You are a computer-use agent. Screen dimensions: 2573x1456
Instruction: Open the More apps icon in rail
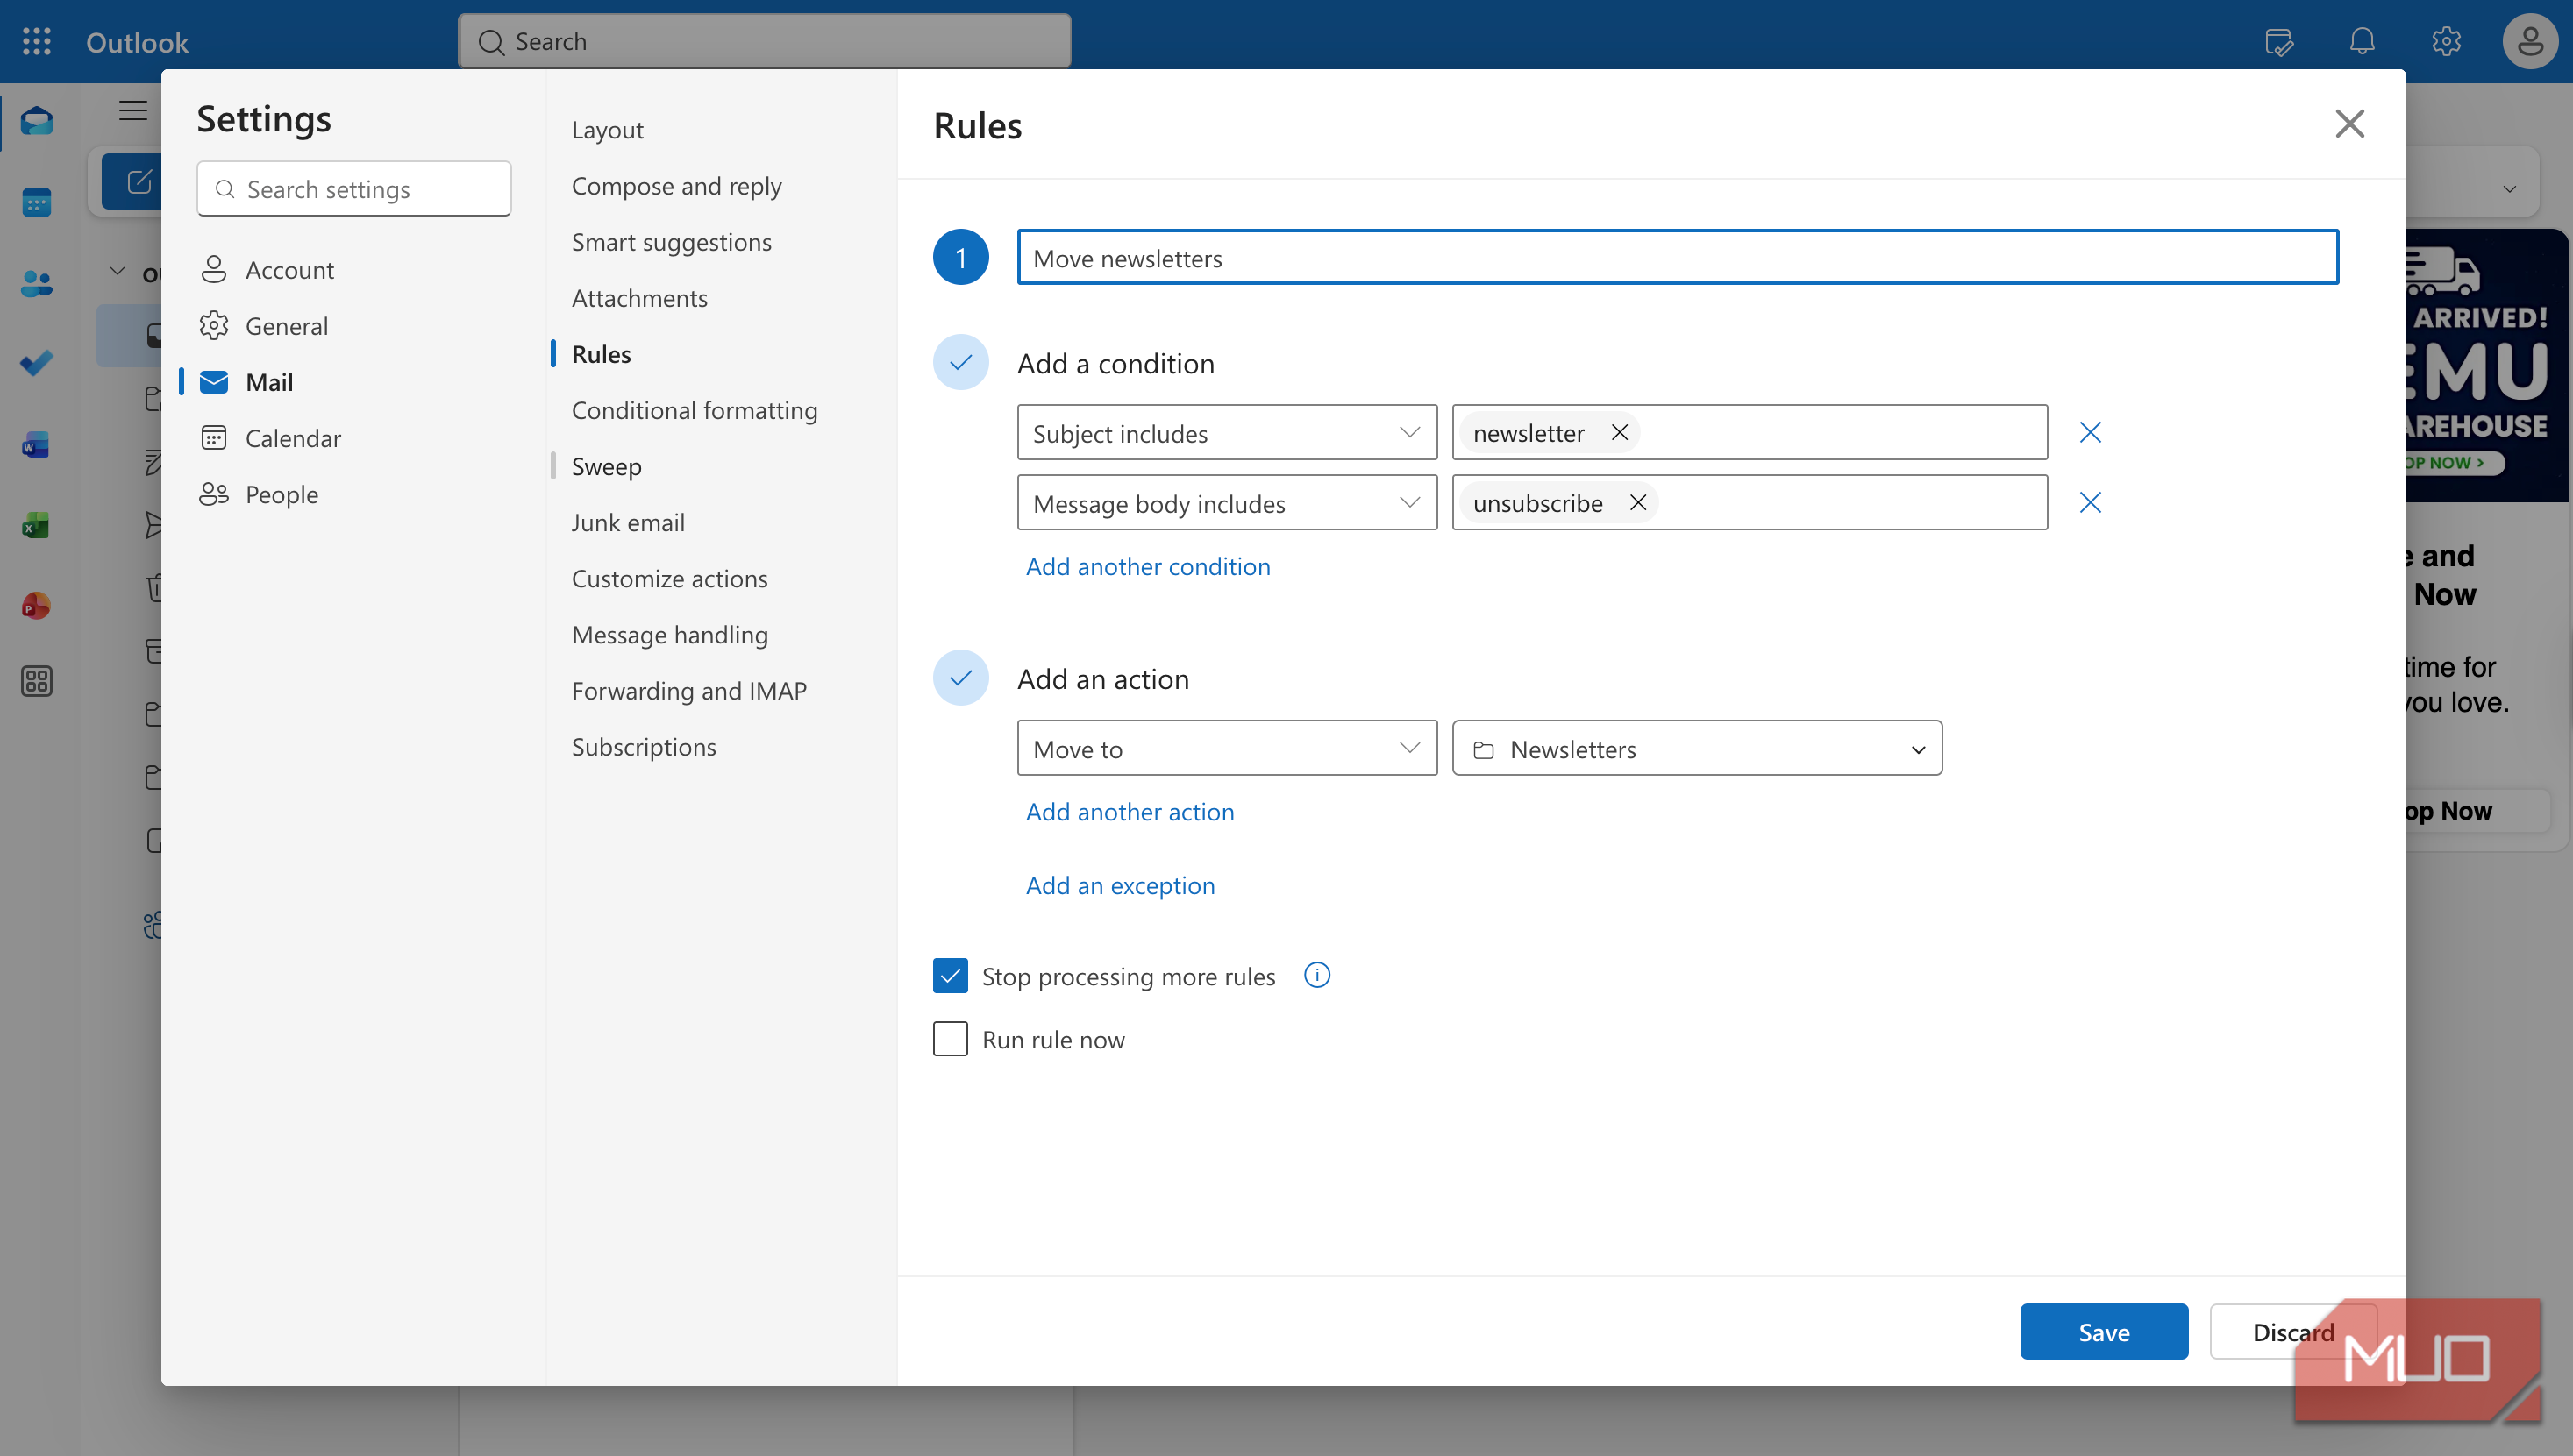tap(37, 681)
